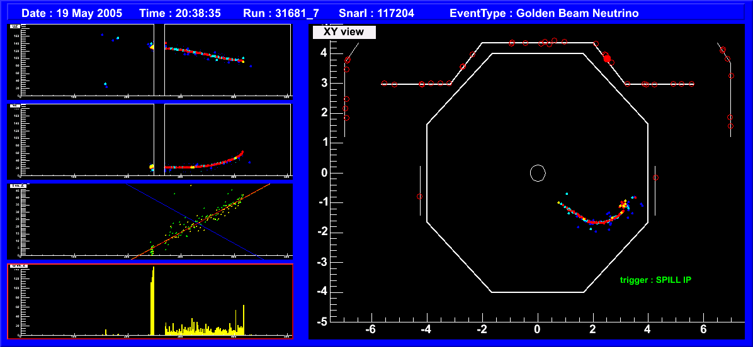Click the date field showing 19 May 2005
This screenshot has height=347, width=753.
click(72, 13)
